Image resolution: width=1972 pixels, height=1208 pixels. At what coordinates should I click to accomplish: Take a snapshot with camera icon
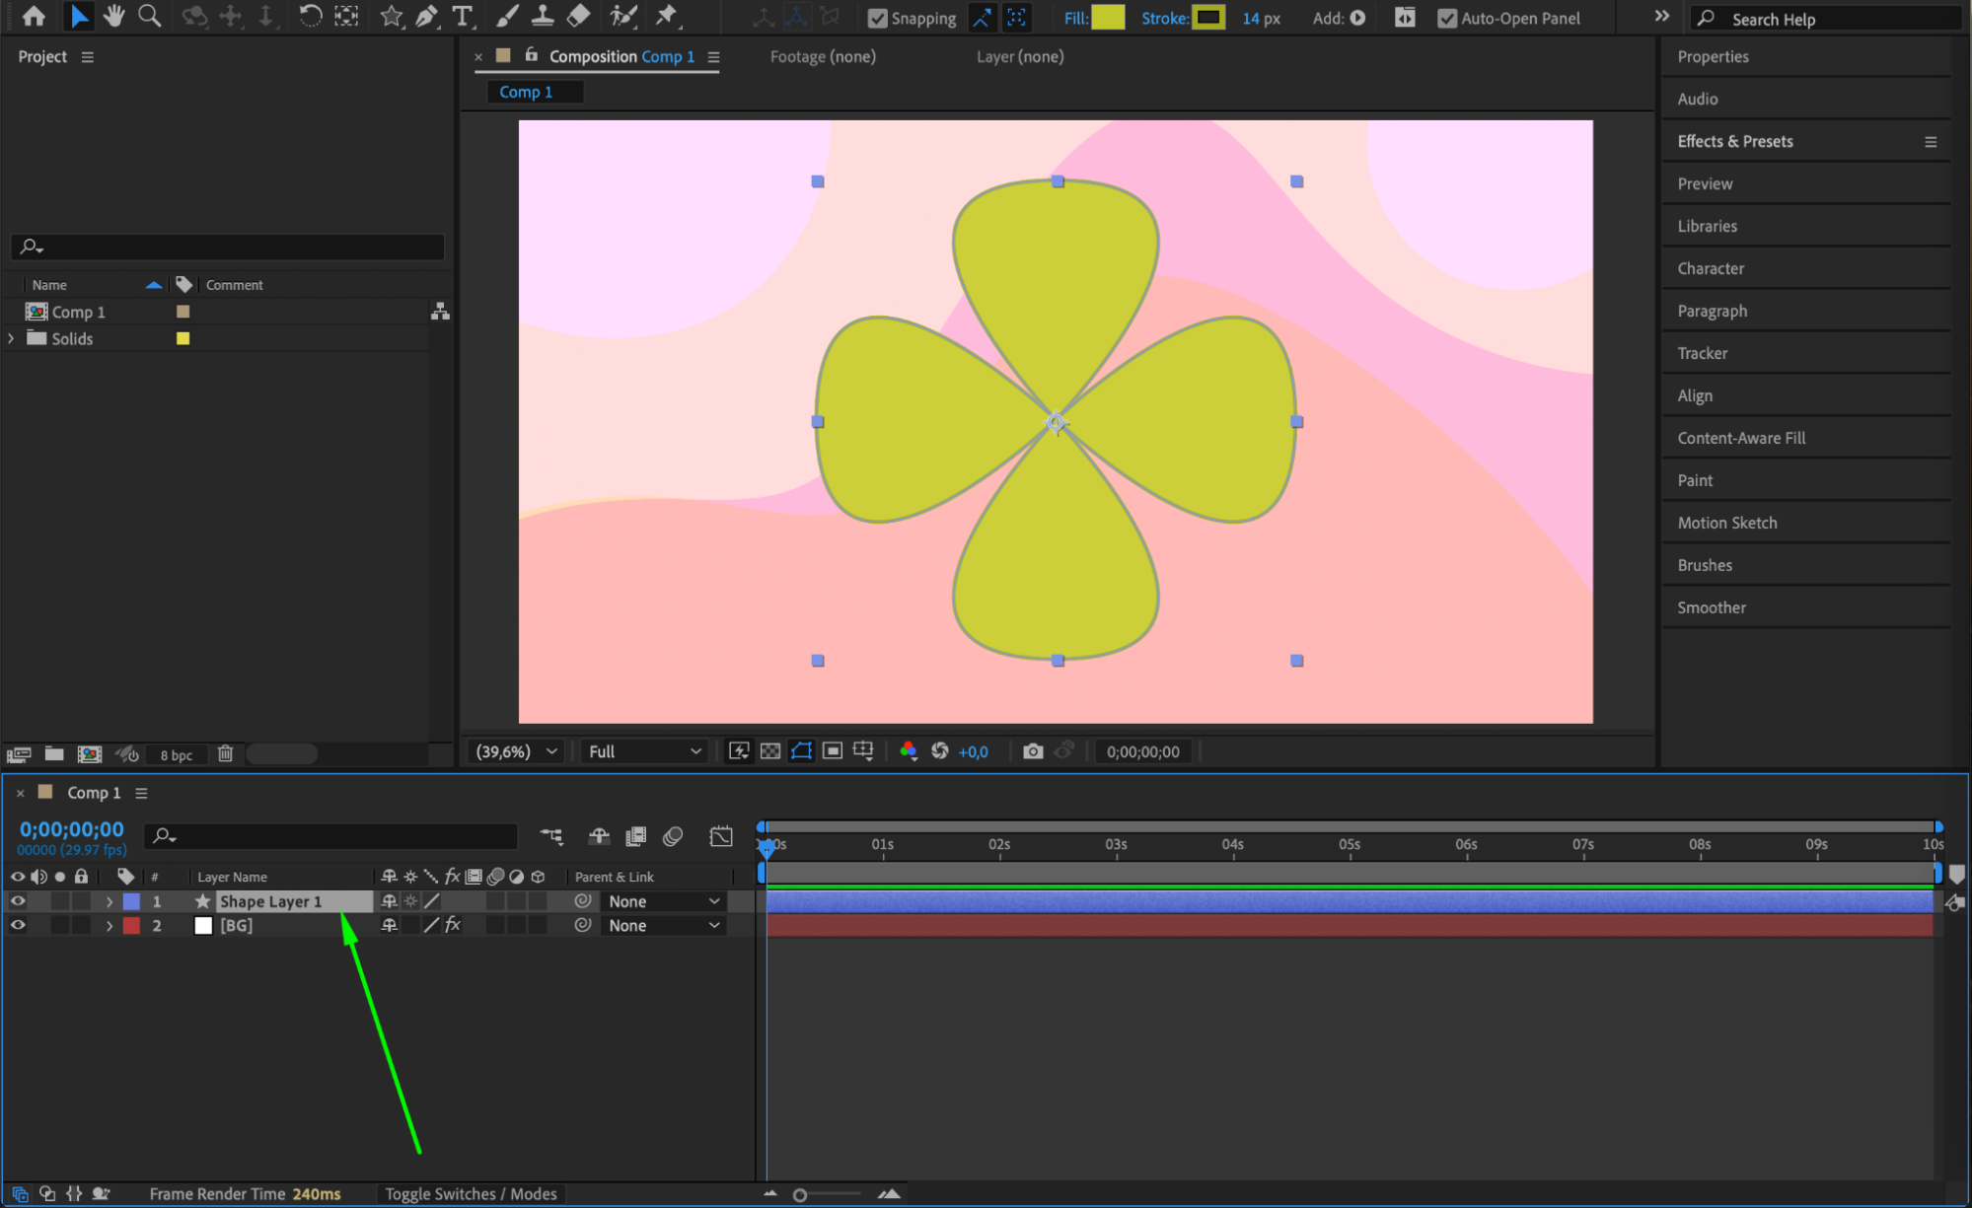pyautogui.click(x=1032, y=751)
